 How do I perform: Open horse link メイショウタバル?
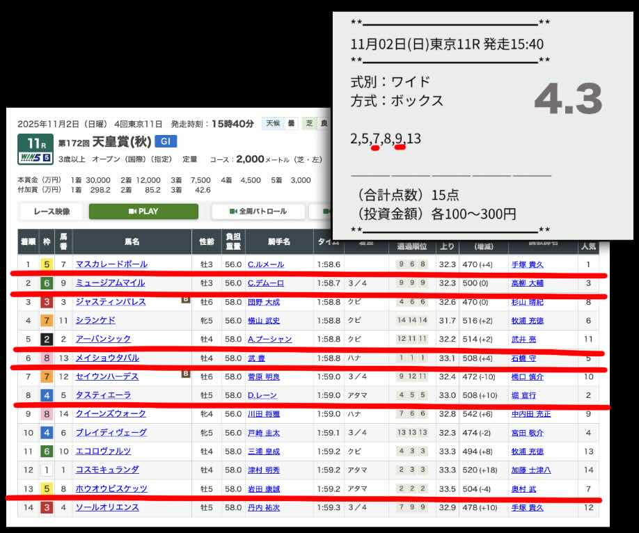107,358
